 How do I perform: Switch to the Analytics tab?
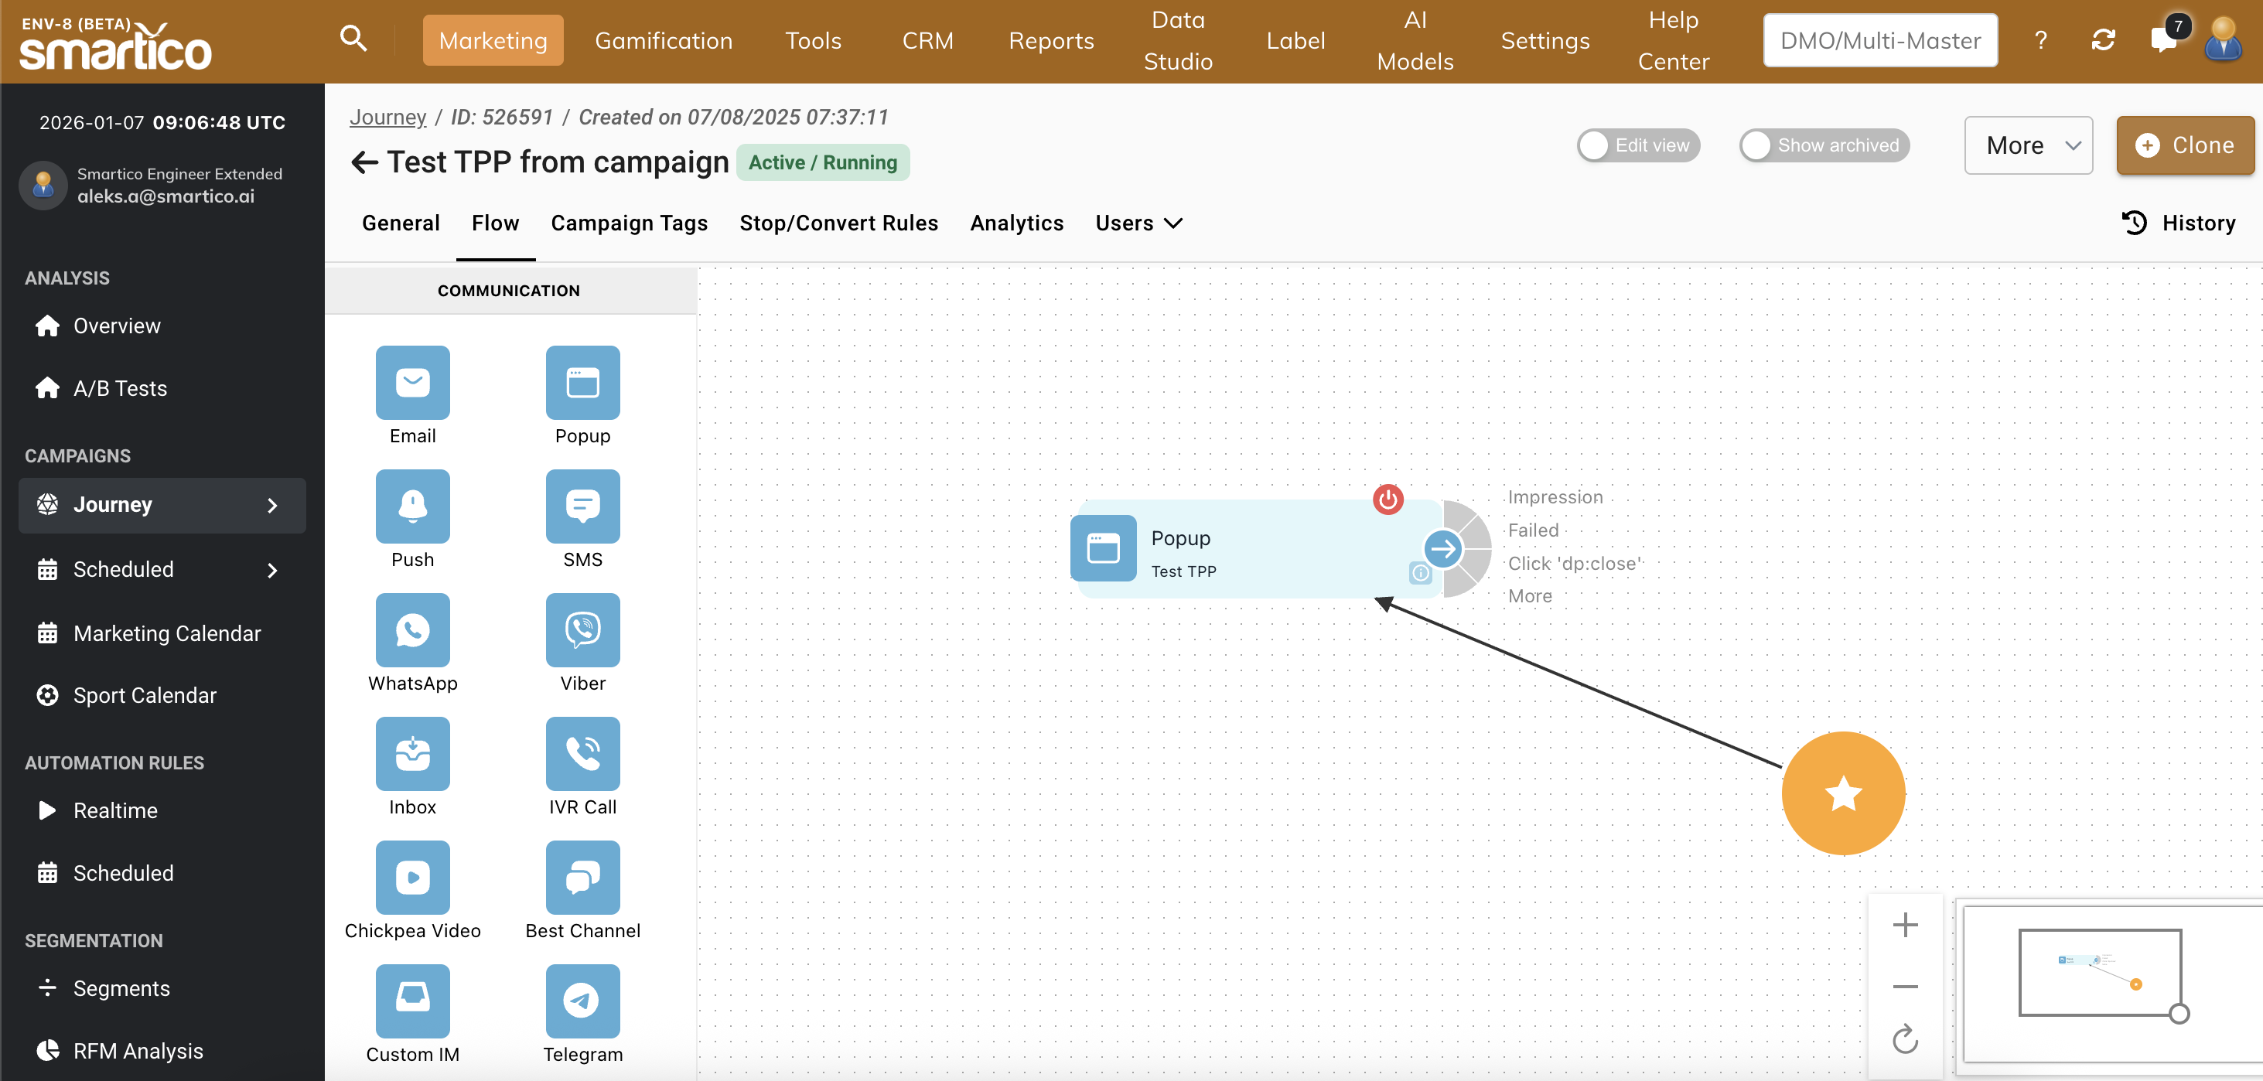(x=1016, y=223)
